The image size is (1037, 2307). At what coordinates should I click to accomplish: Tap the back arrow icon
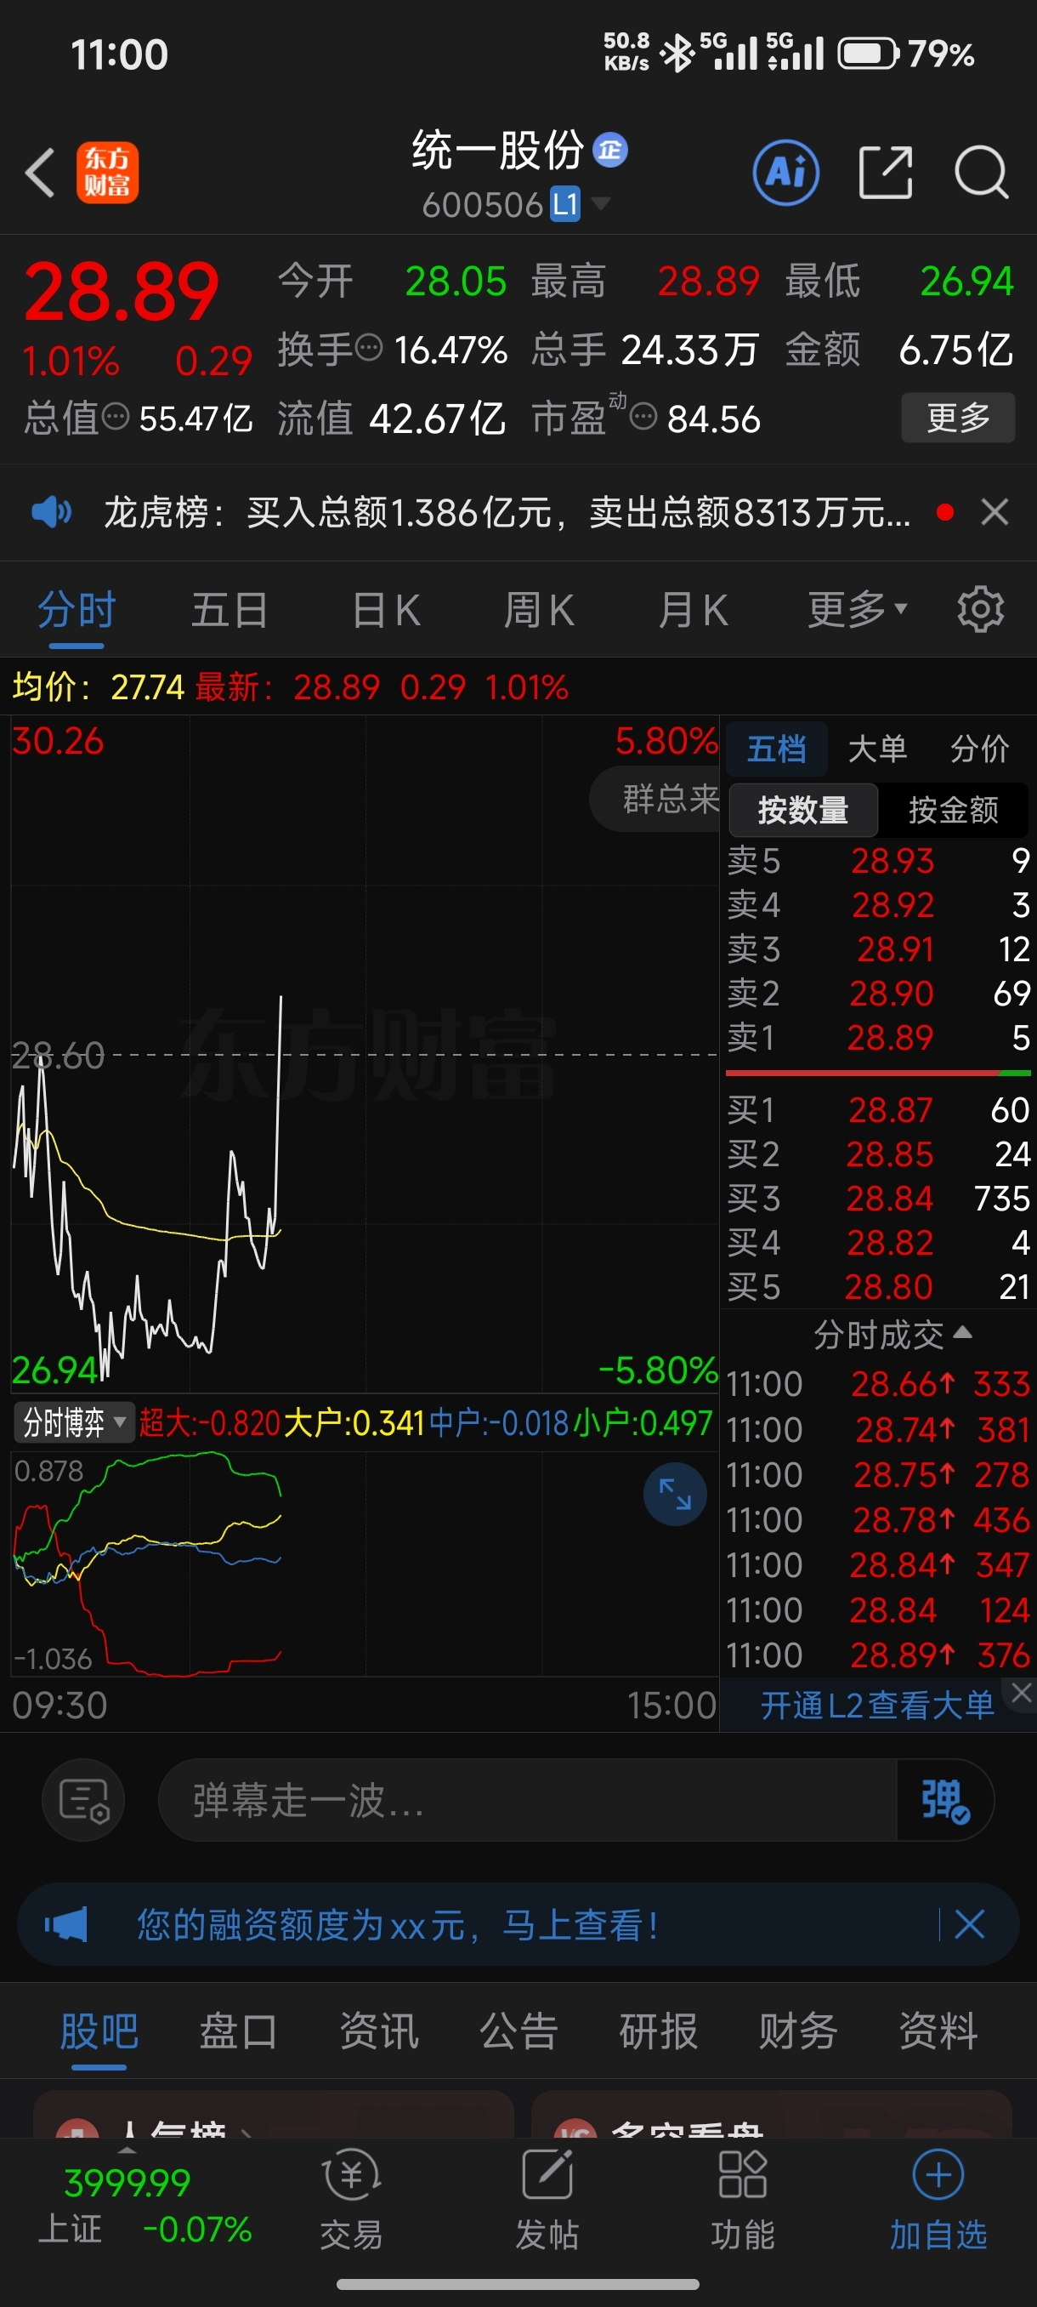point(40,172)
